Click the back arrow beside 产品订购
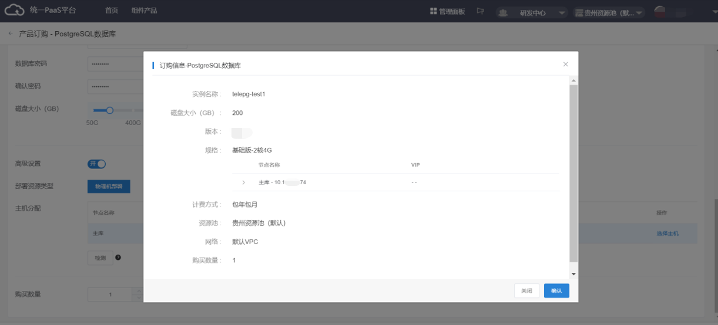 pos(10,34)
